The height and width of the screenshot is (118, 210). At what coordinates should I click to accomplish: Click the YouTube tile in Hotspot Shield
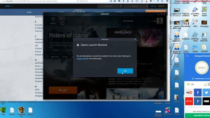click(x=189, y=92)
